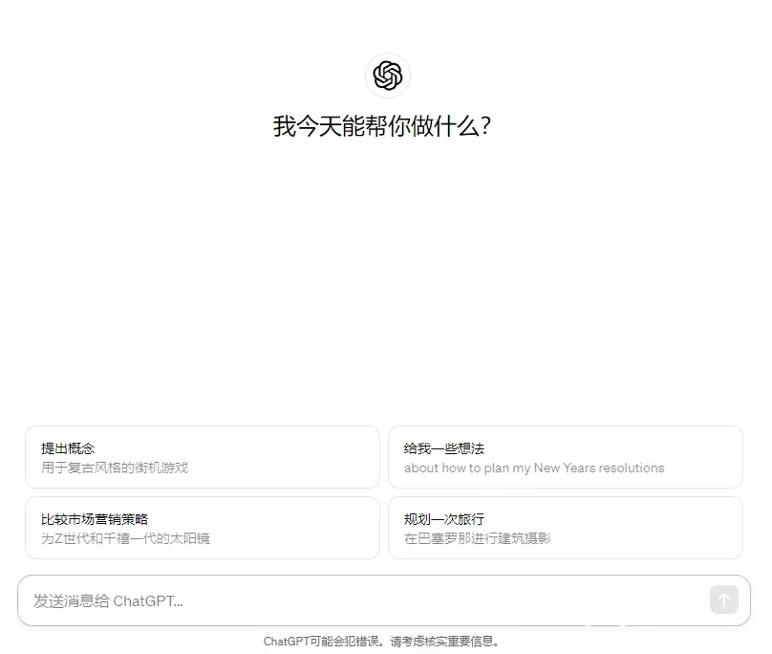Image resolution: width=772 pixels, height=654 pixels.
Task: Select the 提出概念 suggestion card
Action: point(203,457)
